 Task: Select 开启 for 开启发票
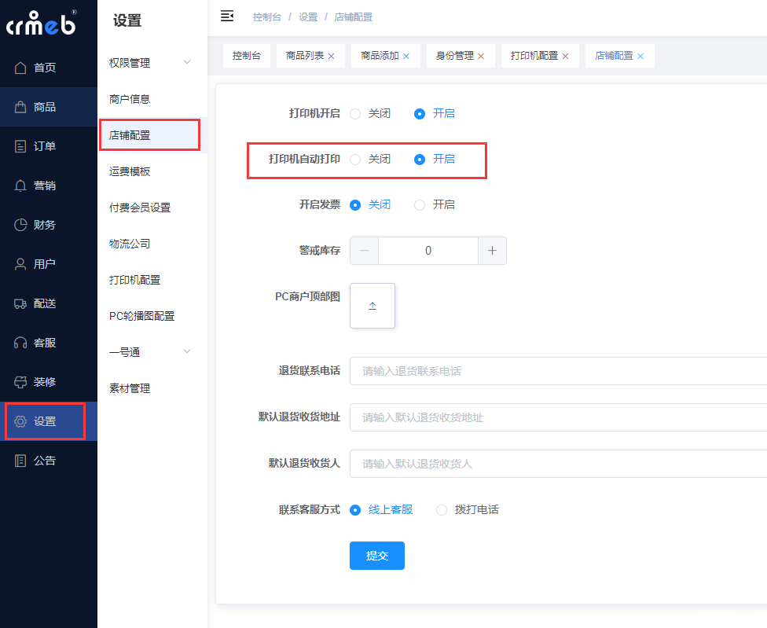[420, 204]
